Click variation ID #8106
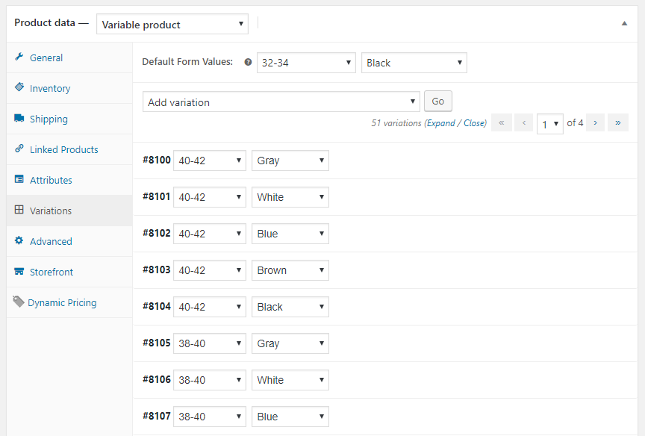645x436 pixels. (156, 380)
